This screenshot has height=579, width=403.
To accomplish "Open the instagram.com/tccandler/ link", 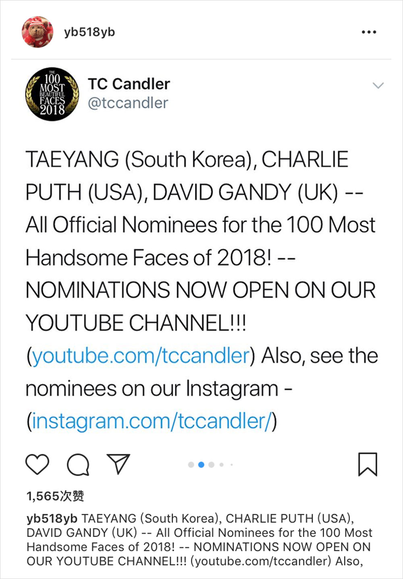I will coord(152,421).
